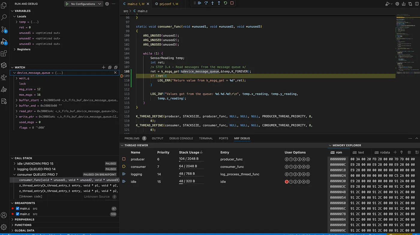Open the Explorer view in activity bar

coord(4,6)
